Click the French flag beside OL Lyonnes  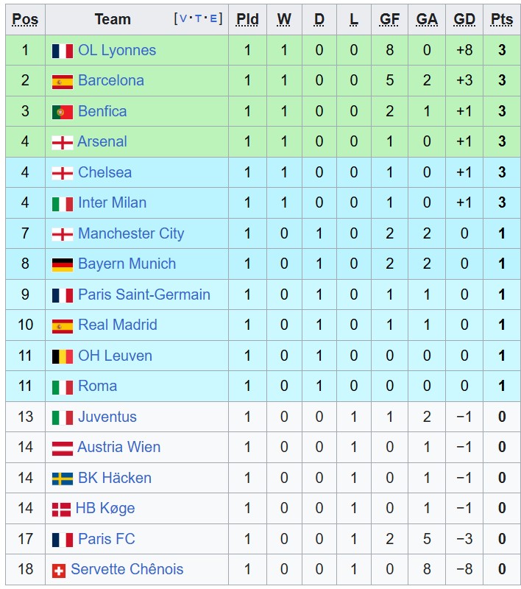(63, 51)
